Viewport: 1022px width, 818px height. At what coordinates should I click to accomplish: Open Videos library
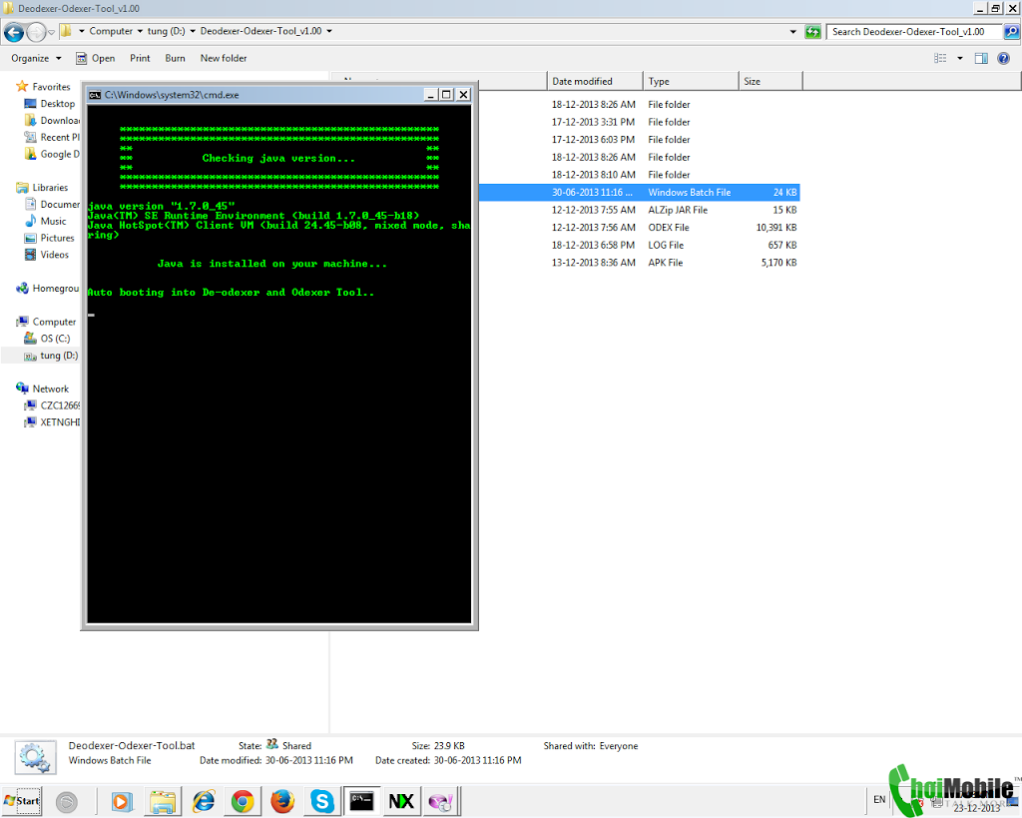click(x=46, y=255)
